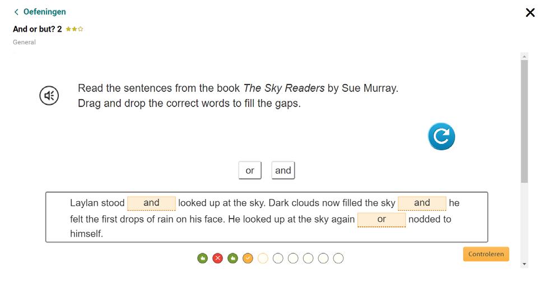Select the sixth empty progress circle
539x283 pixels.
(278, 258)
